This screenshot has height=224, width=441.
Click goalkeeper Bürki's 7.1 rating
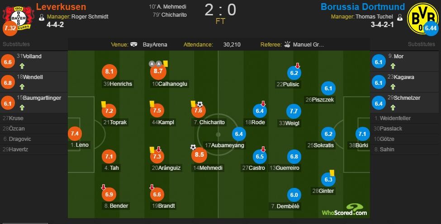362,134
